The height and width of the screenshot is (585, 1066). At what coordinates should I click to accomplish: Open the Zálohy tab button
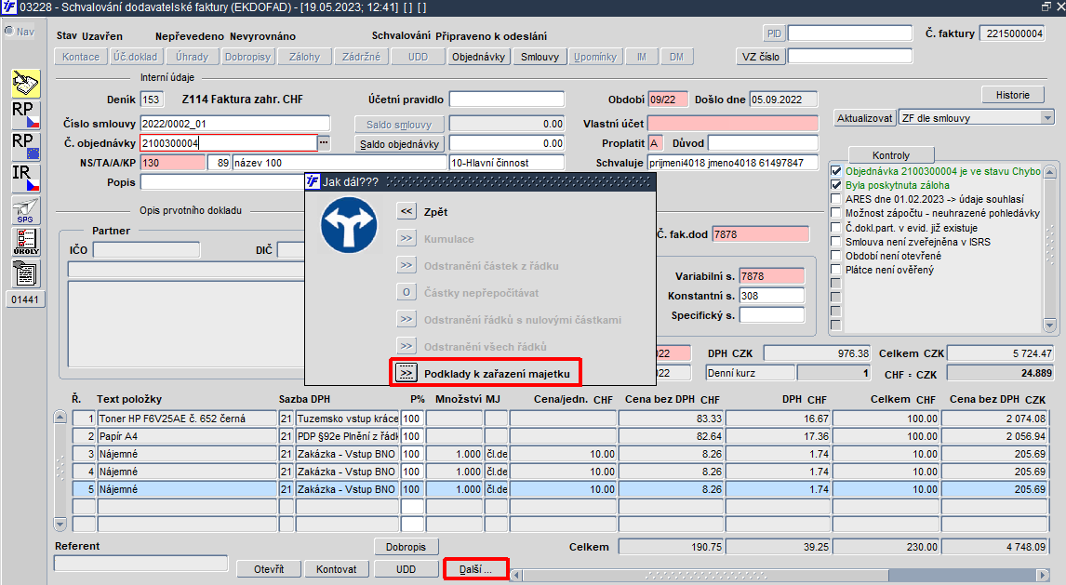(304, 57)
